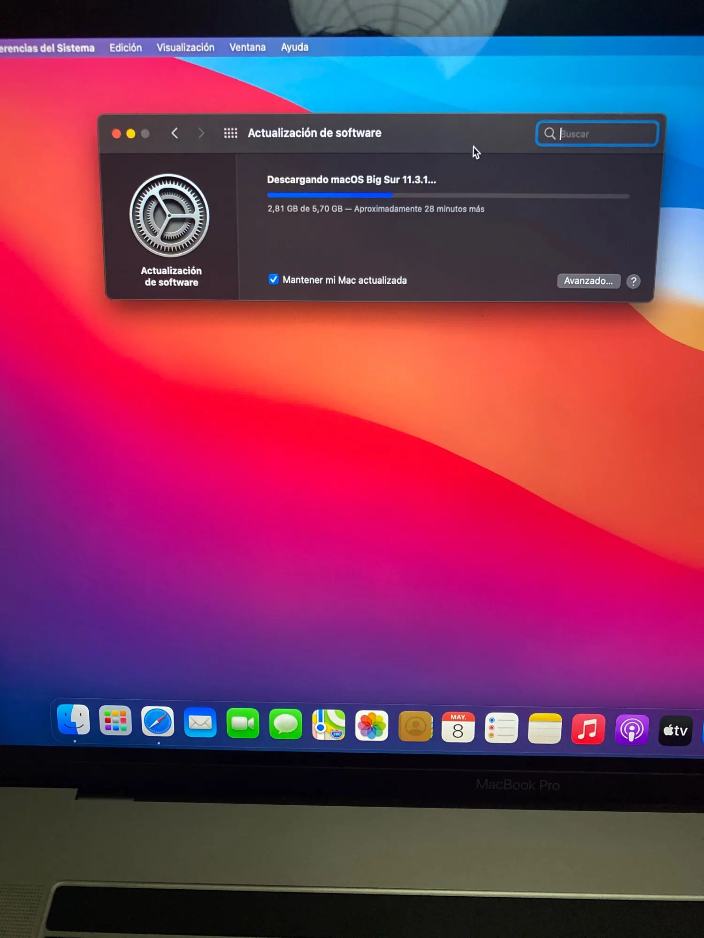Close the Actualización de software window
This screenshot has width=704, height=938.
[x=116, y=134]
